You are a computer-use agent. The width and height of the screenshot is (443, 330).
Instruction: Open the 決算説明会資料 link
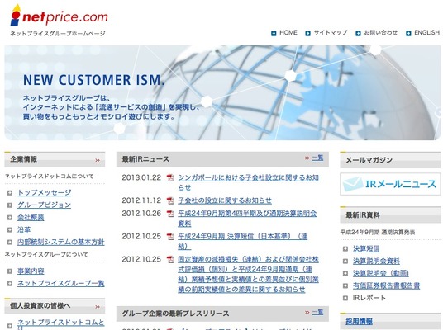coord(376,261)
